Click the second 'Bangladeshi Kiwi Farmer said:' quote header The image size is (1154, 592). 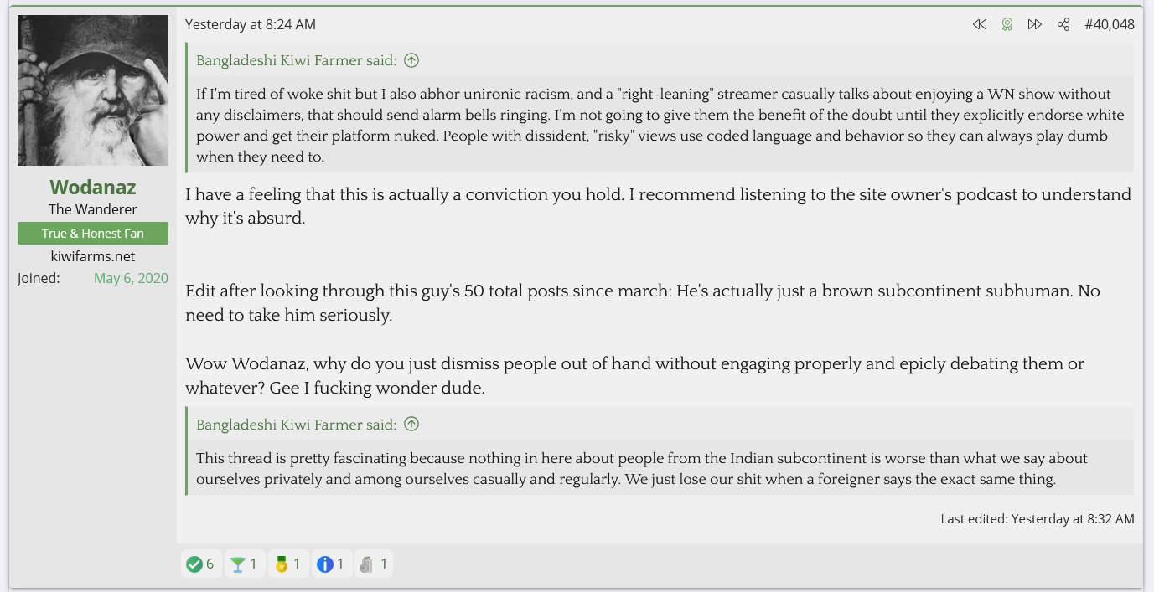(296, 425)
